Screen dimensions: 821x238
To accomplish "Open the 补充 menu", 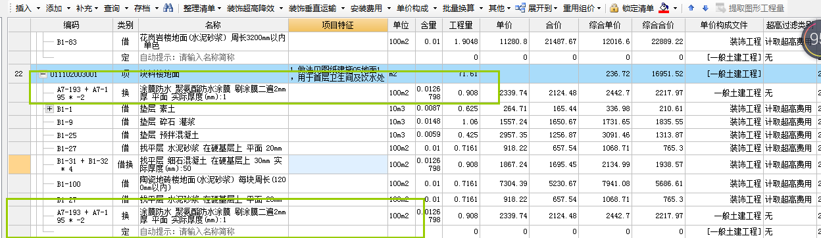I will [87, 8].
